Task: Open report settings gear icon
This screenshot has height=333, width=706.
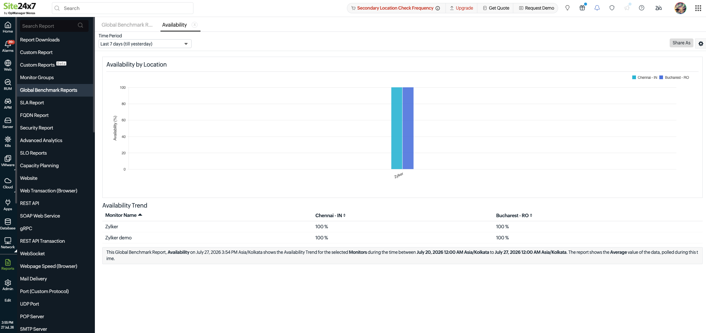Action: point(701,43)
